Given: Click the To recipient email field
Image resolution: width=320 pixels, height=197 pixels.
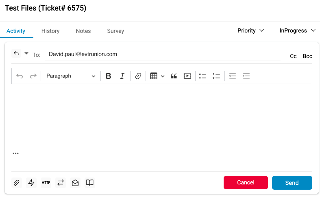Looking at the screenshot, I should (x=163, y=54).
